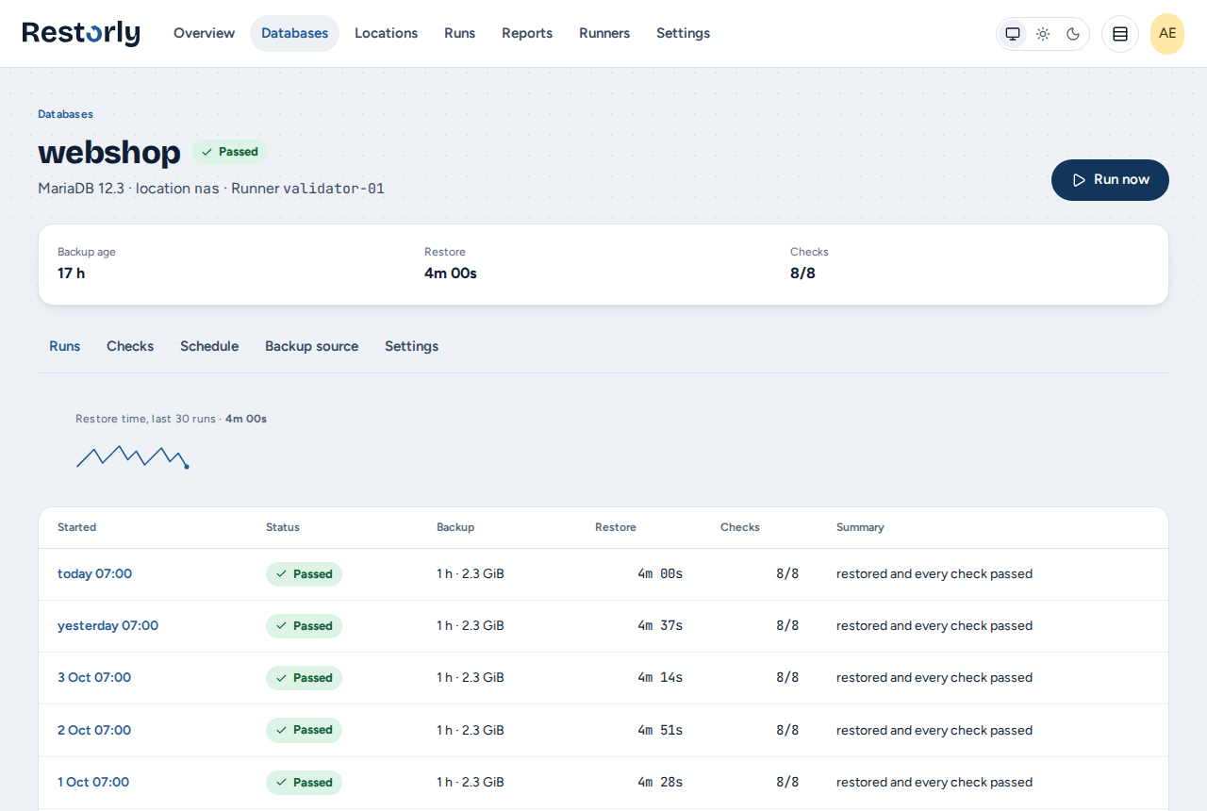The width and height of the screenshot is (1207, 811).
Task: Click restore time 4m 14s cell
Action: click(660, 677)
